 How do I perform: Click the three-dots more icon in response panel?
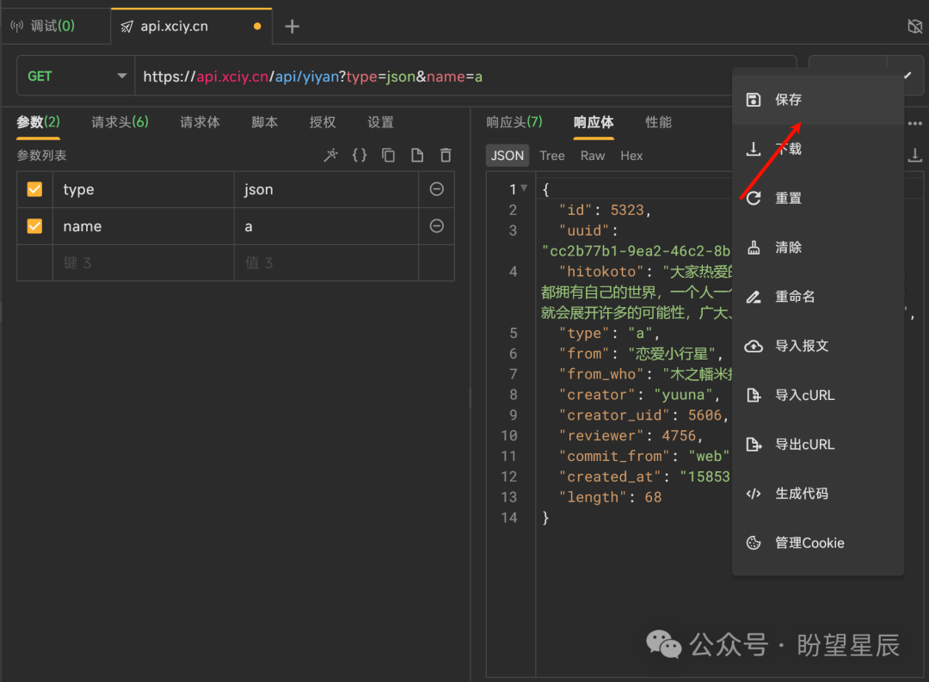(x=914, y=123)
